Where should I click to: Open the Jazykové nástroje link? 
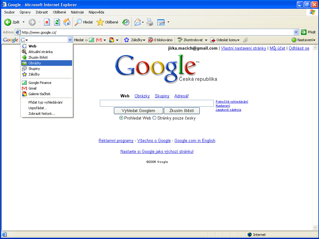coord(228,110)
